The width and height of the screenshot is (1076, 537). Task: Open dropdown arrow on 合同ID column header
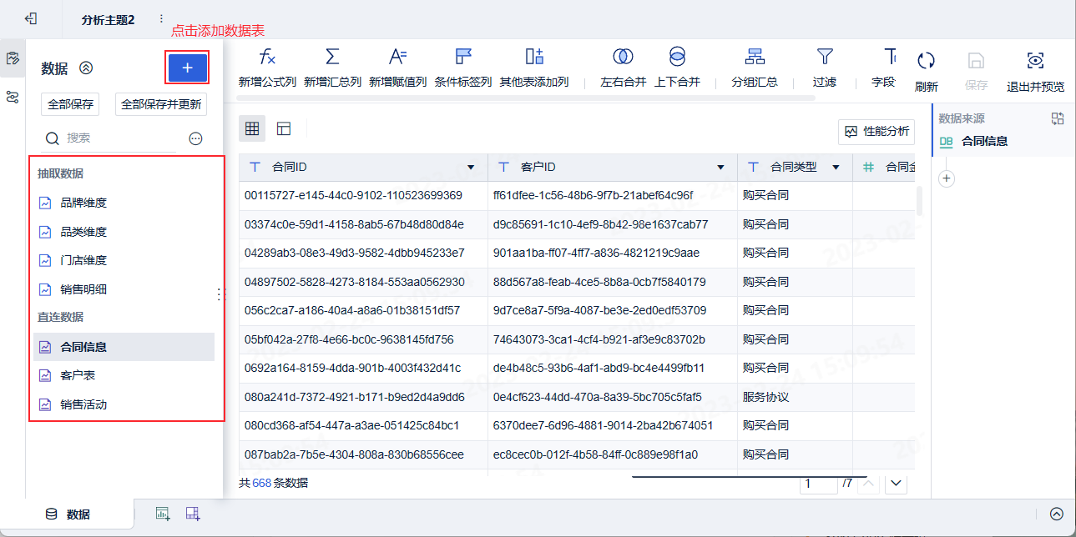472,168
